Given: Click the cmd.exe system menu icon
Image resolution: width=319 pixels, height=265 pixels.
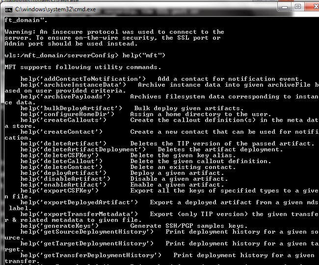Looking at the screenshot, I should coord(8,9).
